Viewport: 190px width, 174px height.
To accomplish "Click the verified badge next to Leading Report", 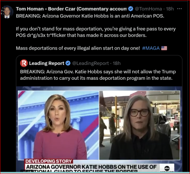I will coord(68,63).
